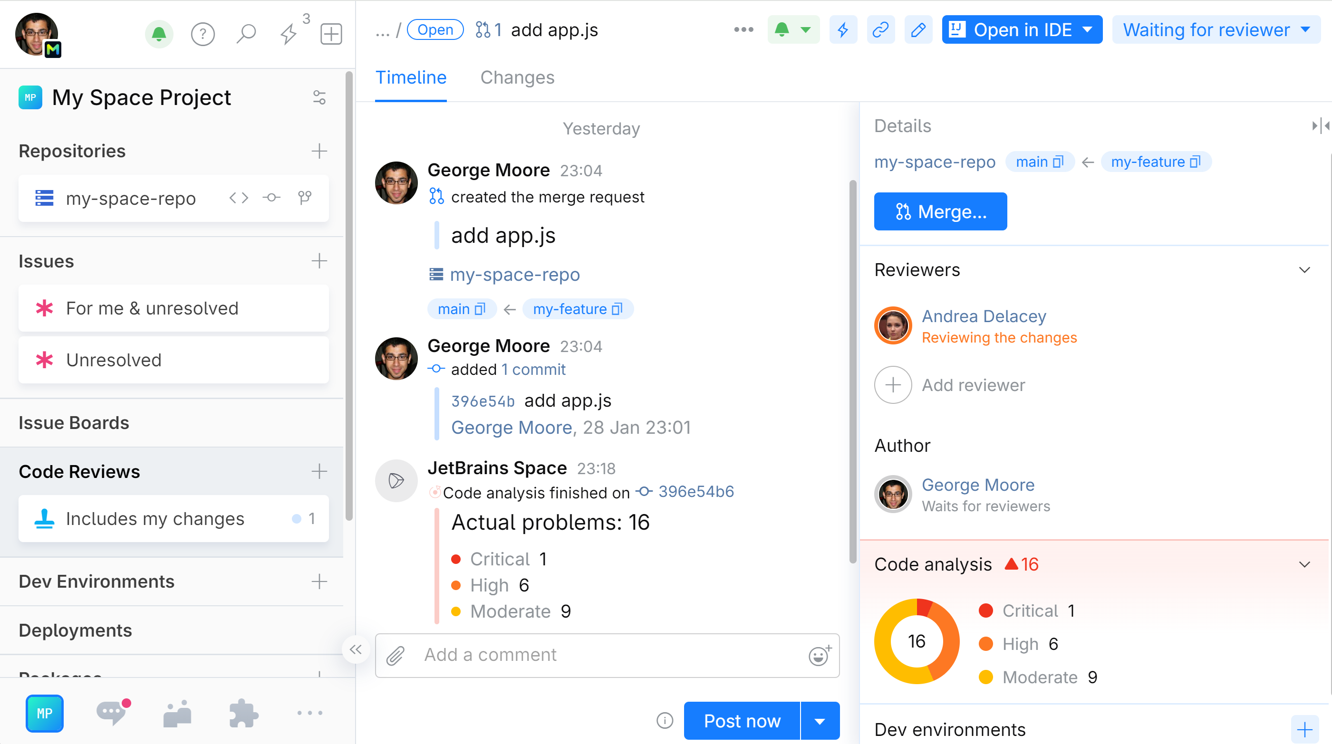Collapse the Details panel arrows icon
1332x744 pixels.
[1320, 125]
